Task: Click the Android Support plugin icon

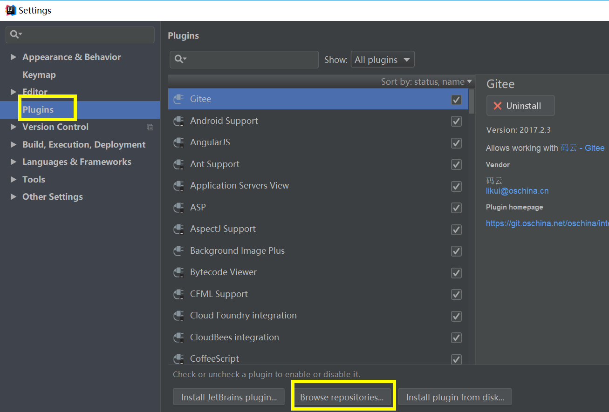Action: click(178, 121)
